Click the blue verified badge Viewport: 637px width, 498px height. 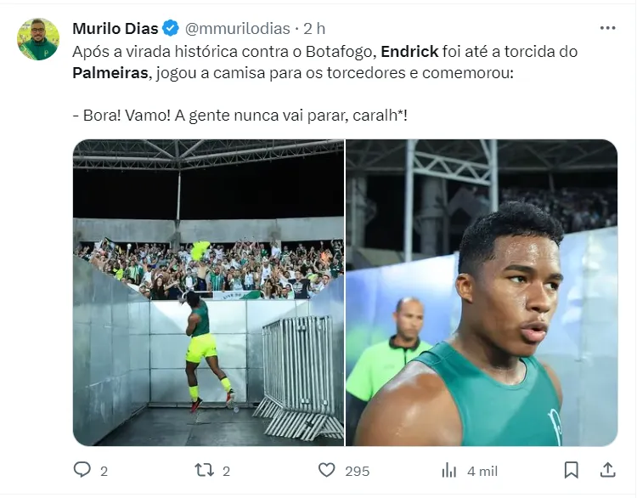pyautogui.click(x=171, y=28)
